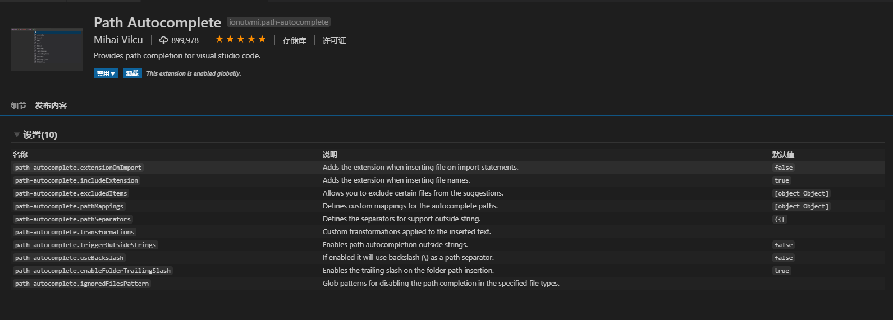
Task: Select path-autocomplete.includeExtension setting name
Action: [x=76, y=180]
